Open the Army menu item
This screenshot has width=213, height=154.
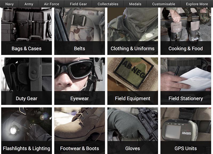29,4
